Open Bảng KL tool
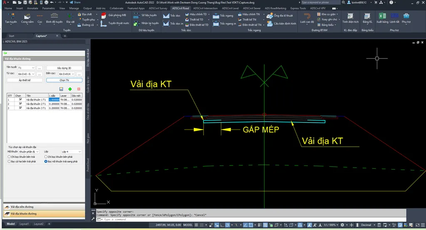 367,18
